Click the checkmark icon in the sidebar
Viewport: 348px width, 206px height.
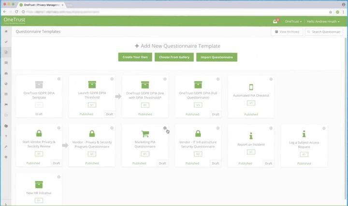6,42
